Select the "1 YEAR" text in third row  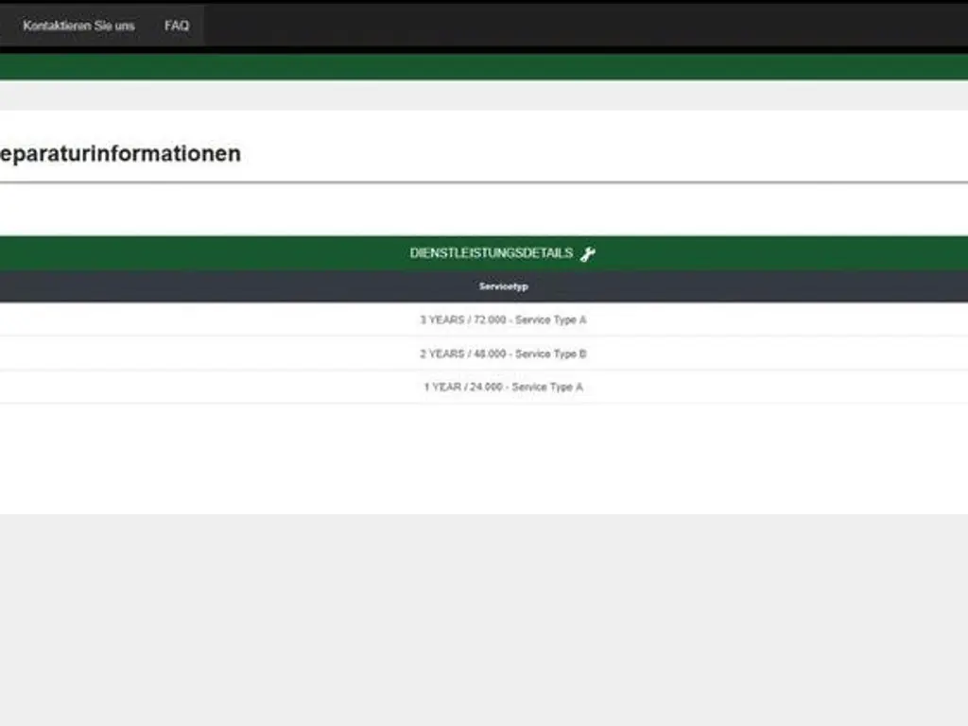click(442, 387)
